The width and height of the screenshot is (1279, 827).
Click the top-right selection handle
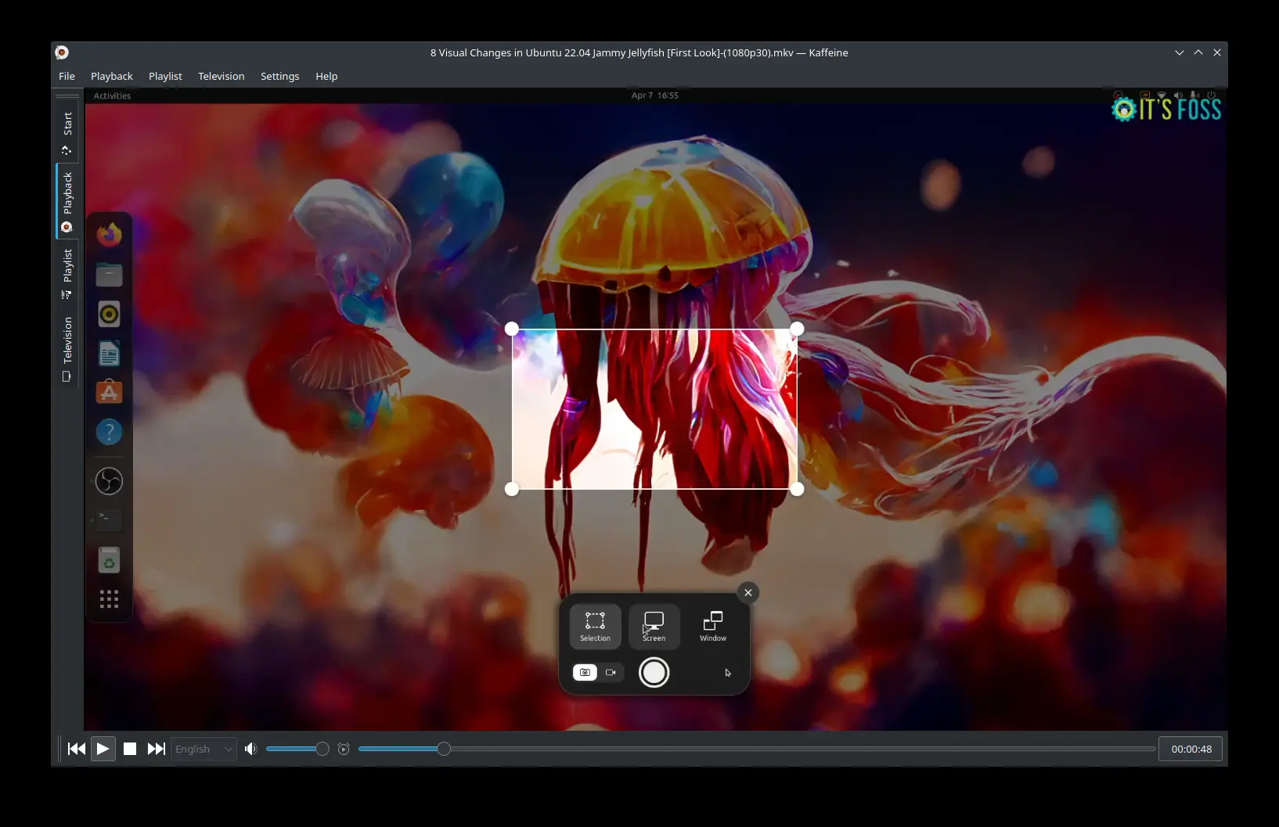[797, 329]
